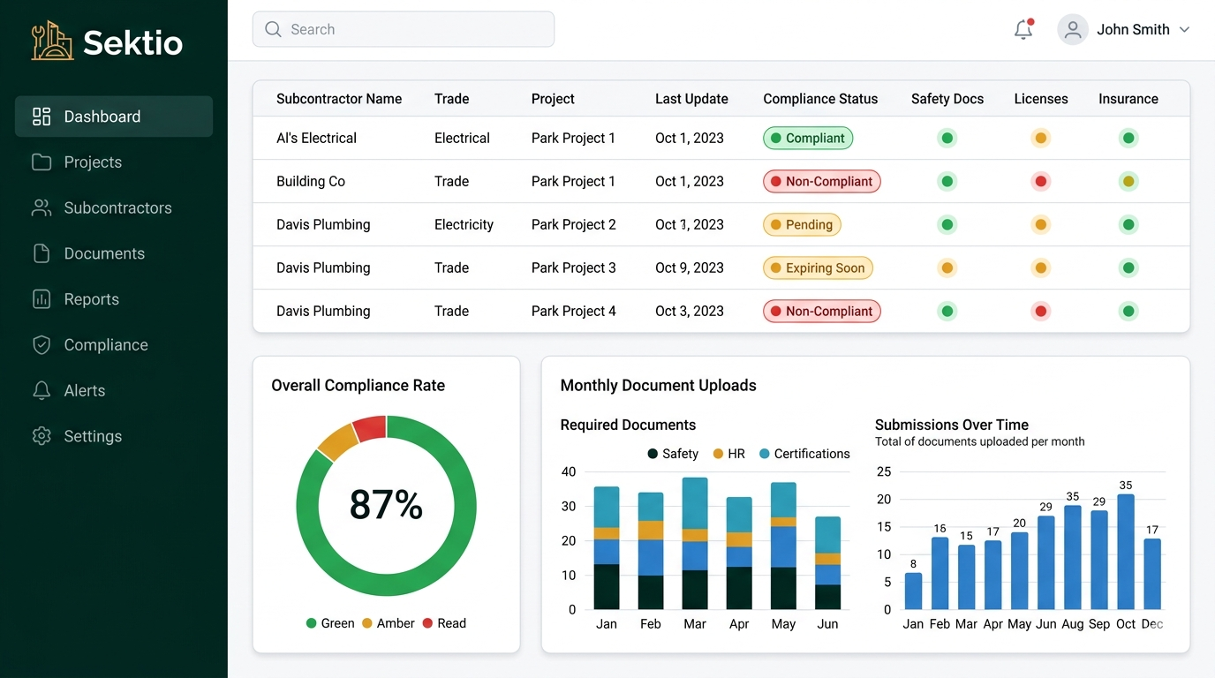Click the Expiring Soon status badge
This screenshot has width=1215, height=678.
point(818,267)
